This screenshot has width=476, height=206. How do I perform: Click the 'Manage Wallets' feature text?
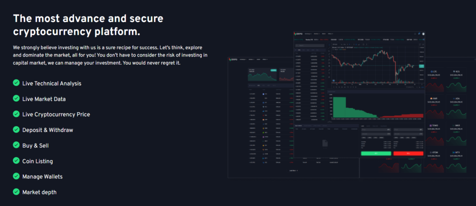click(42, 177)
